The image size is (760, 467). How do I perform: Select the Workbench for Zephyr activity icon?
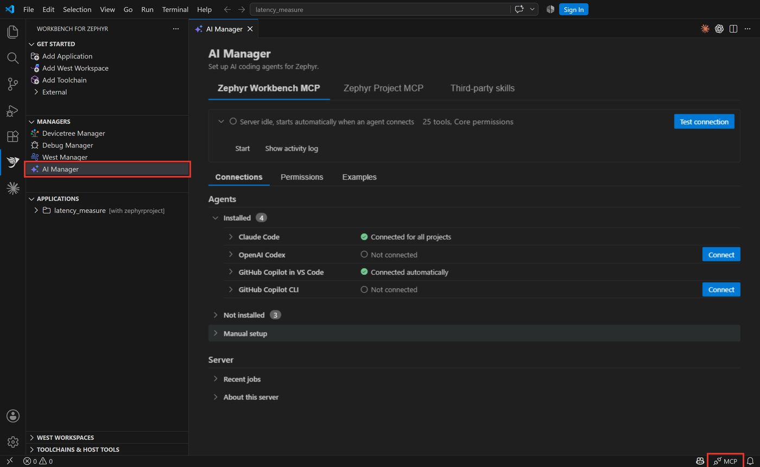point(12,162)
